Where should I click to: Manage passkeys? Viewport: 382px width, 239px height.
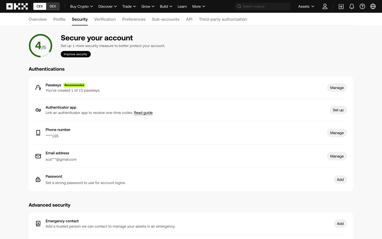click(x=337, y=88)
